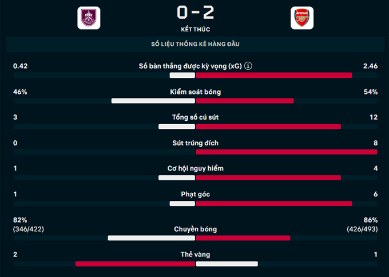Click Burnley's 0.42 xG value
389x277 pixels.
coord(21,66)
